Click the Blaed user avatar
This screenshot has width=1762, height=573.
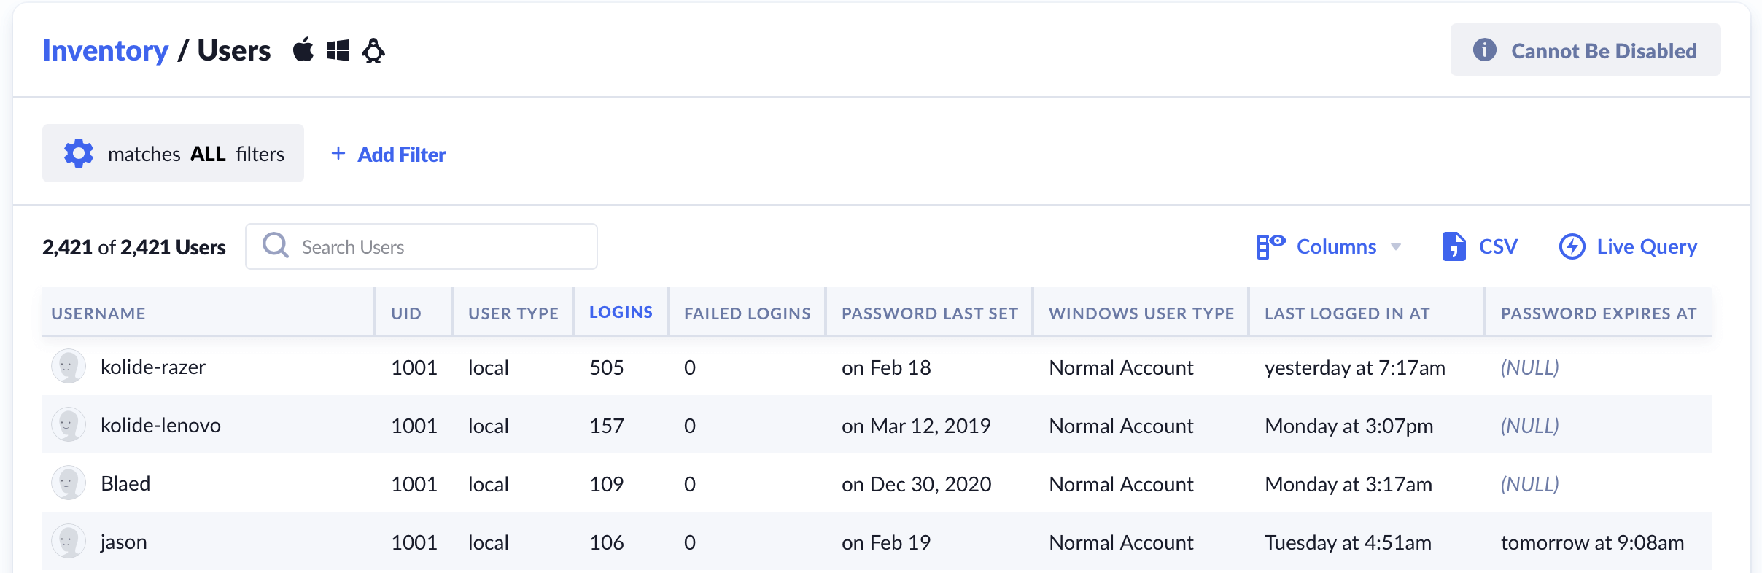(69, 483)
